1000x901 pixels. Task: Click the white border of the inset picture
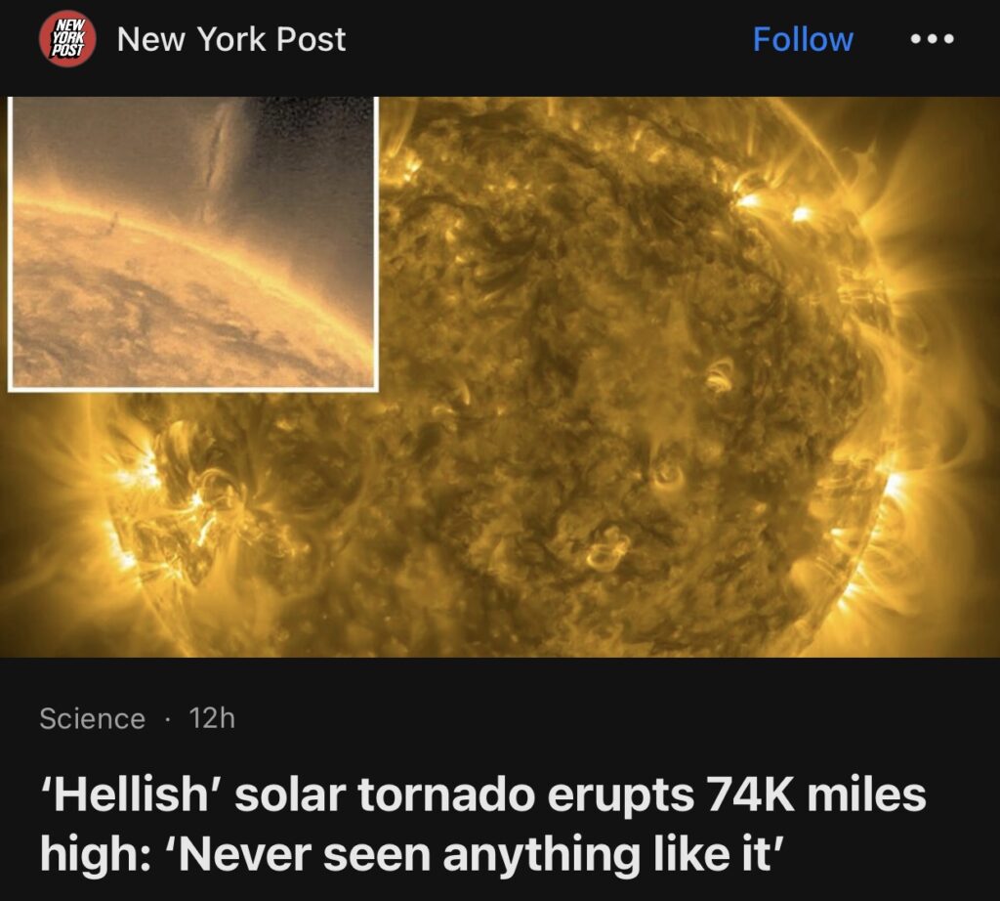(193, 389)
